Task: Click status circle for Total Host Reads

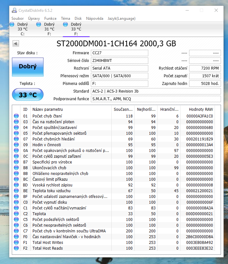Action: [x=16, y=248]
